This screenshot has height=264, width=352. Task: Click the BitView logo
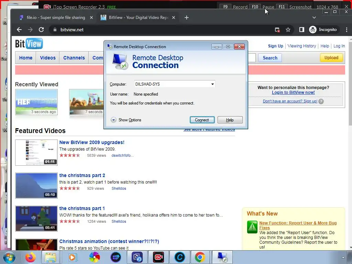(x=29, y=44)
